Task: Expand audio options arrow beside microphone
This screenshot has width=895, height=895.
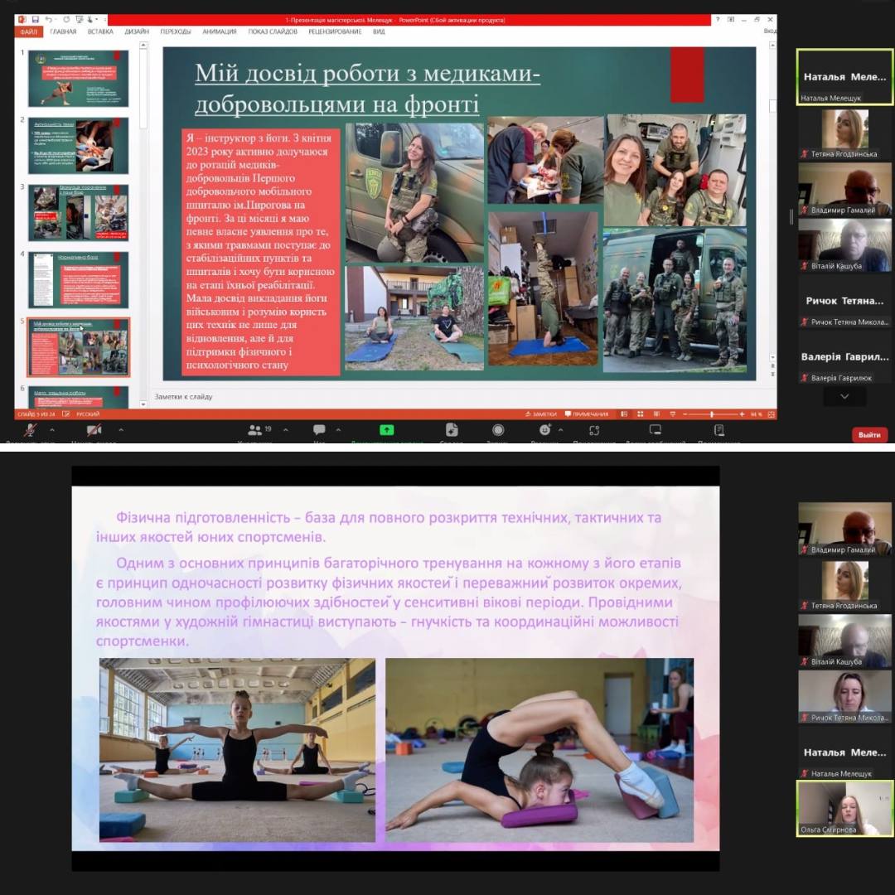Action: pos(52,429)
